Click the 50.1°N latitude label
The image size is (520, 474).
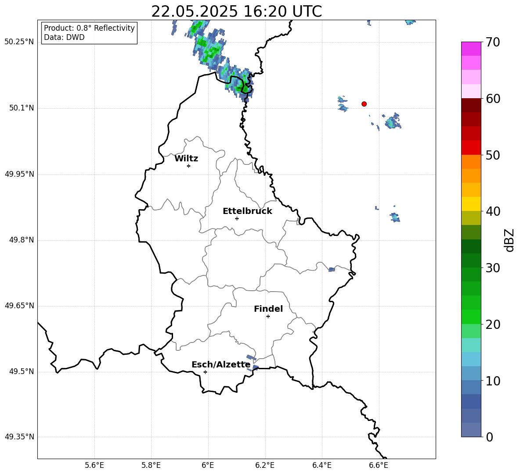(x=22, y=108)
